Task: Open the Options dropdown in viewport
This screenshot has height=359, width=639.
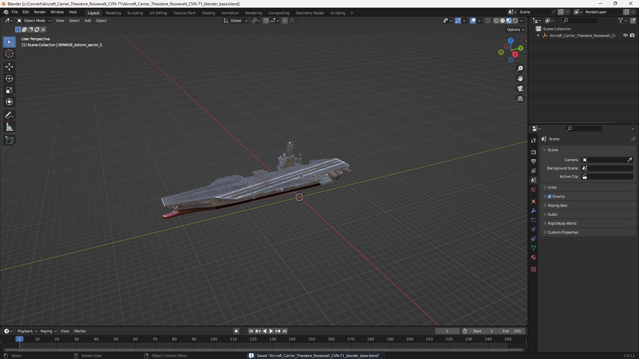Action: 516,30
